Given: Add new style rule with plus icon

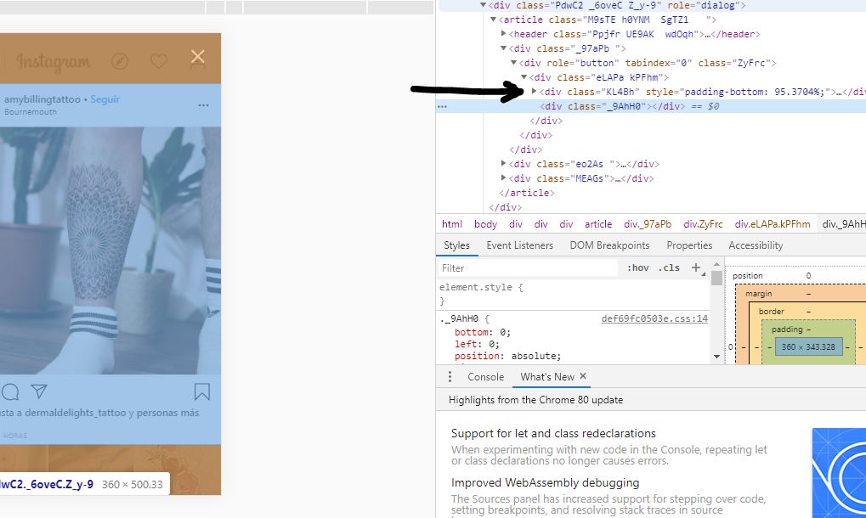Looking at the screenshot, I should (696, 267).
